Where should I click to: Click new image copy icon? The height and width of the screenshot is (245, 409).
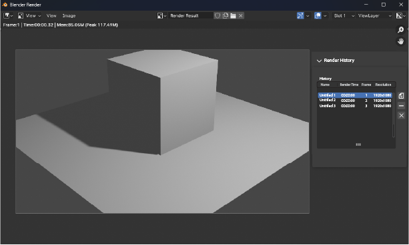pyautogui.click(x=226, y=15)
